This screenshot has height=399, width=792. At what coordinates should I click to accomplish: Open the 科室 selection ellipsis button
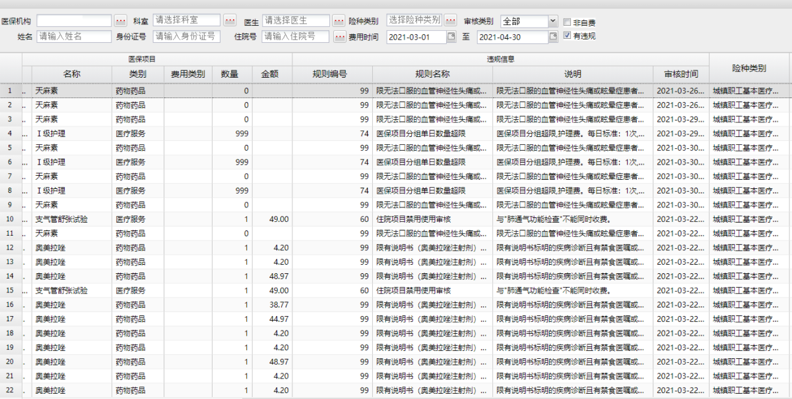point(230,21)
